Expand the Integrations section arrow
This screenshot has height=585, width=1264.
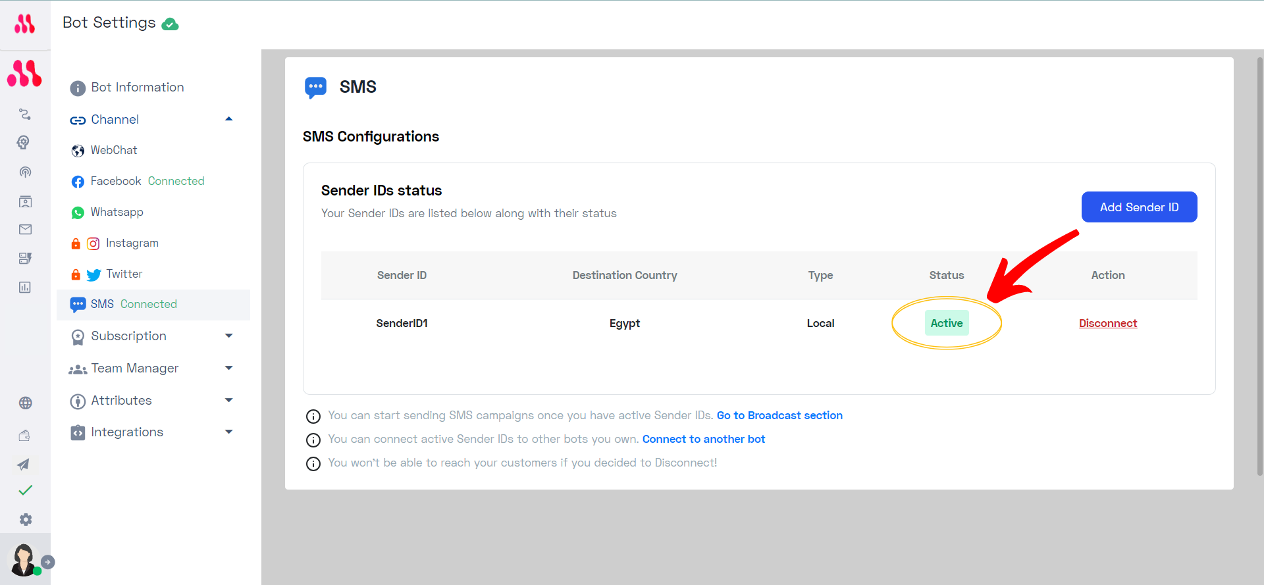(229, 432)
